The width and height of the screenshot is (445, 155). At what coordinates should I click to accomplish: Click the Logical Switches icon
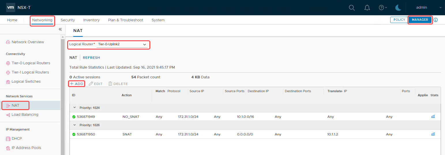pyautogui.click(x=8, y=82)
